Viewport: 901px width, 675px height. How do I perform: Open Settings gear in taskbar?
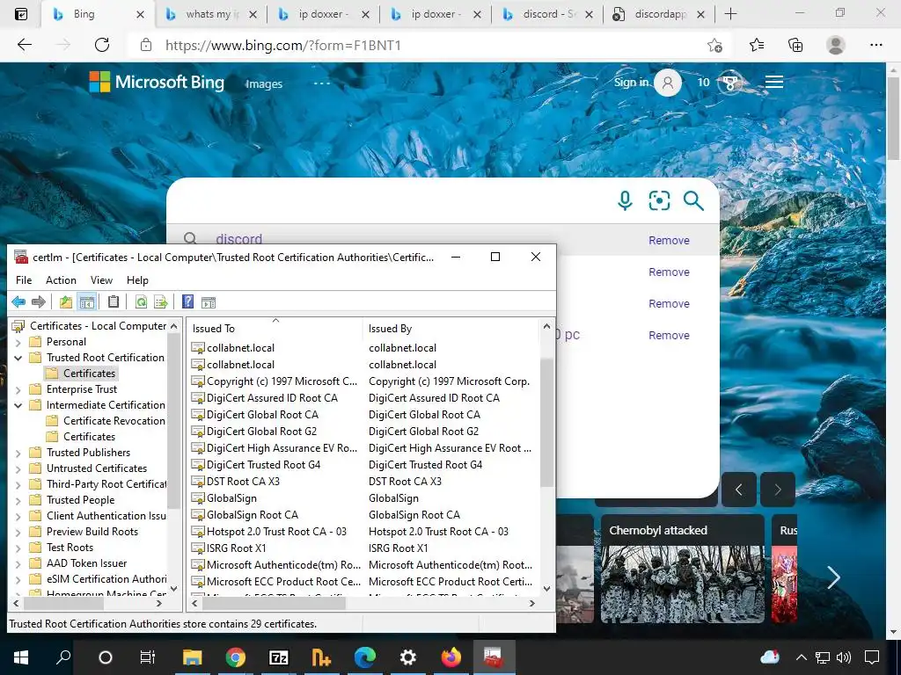pyautogui.click(x=408, y=657)
